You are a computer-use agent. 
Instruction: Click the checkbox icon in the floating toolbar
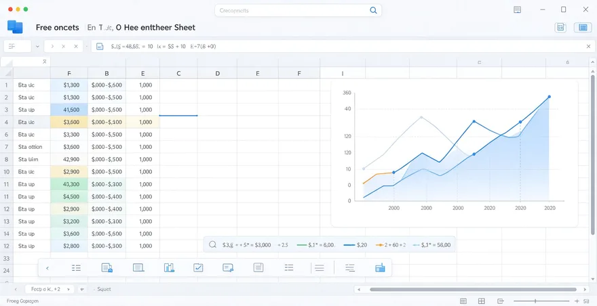point(198,268)
